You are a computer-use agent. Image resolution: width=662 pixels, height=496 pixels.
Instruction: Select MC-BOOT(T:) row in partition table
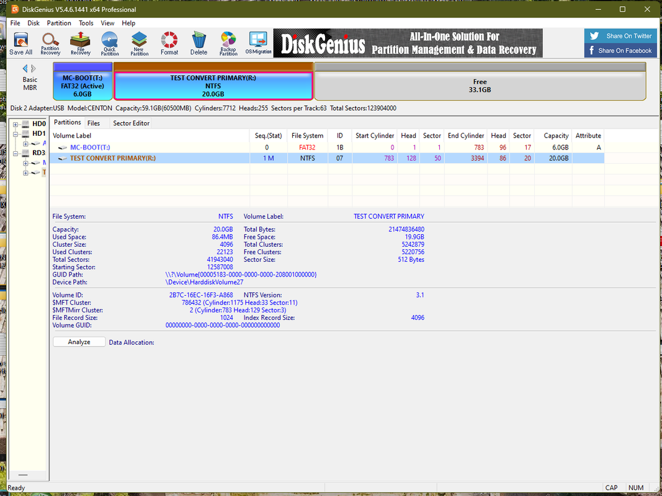(x=327, y=148)
